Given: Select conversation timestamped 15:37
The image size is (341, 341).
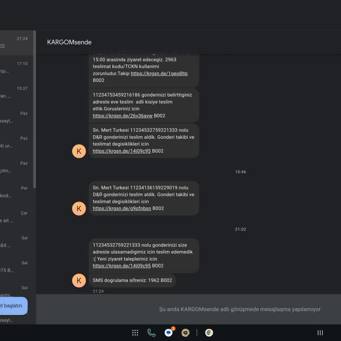Looking at the screenshot, I should point(16,93).
